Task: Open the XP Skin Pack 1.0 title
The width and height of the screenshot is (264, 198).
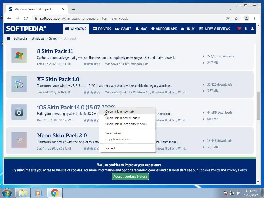Action: 58,79
